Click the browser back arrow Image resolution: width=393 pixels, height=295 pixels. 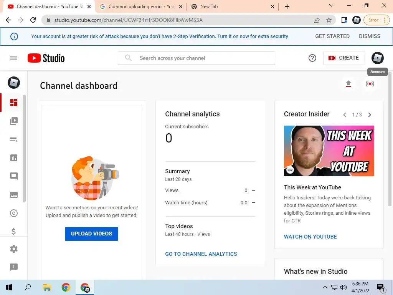tap(8, 20)
